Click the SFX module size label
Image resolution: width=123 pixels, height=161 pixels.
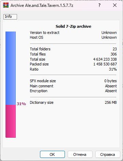coord(43,81)
